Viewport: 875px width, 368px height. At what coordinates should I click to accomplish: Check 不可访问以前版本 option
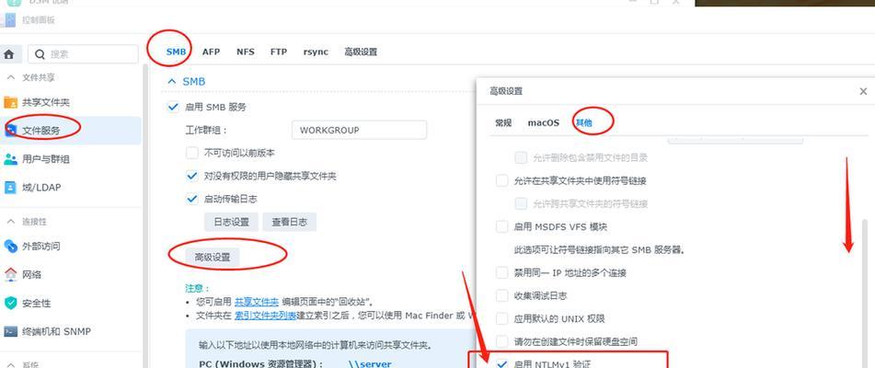[192, 153]
